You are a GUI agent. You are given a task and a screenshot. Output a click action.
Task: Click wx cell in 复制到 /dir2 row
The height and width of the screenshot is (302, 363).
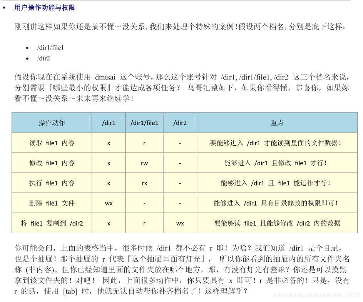click(x=180, y=224)
